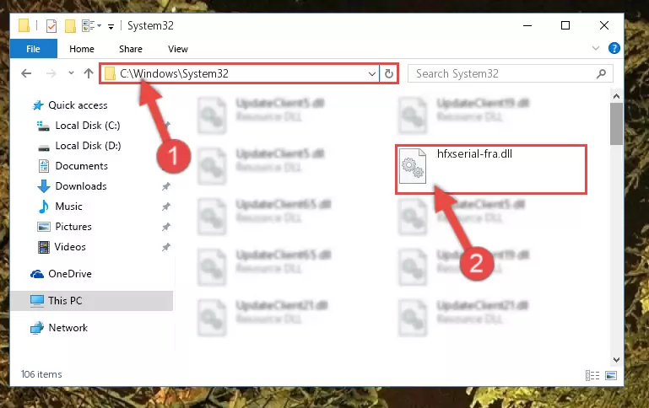Open the File menu

click(33, 49)
